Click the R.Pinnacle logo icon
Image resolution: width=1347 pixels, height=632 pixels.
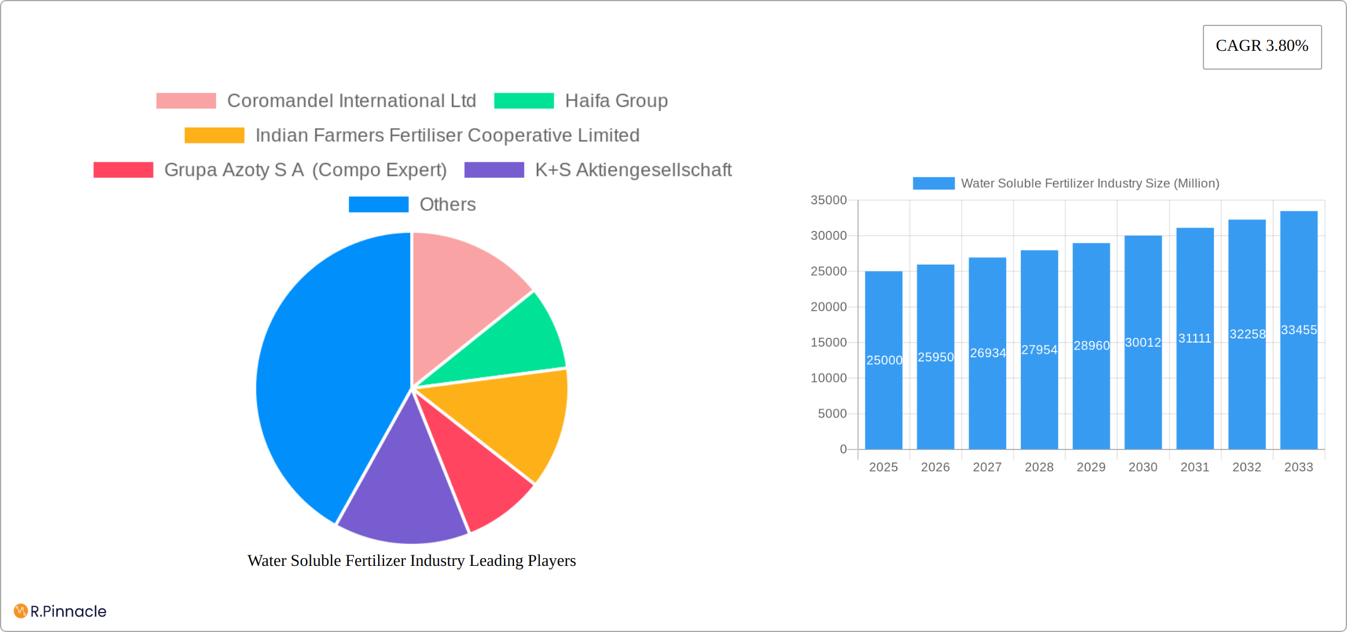[x=21, y=611]
